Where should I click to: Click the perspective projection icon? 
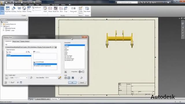(x=83, y=72)
